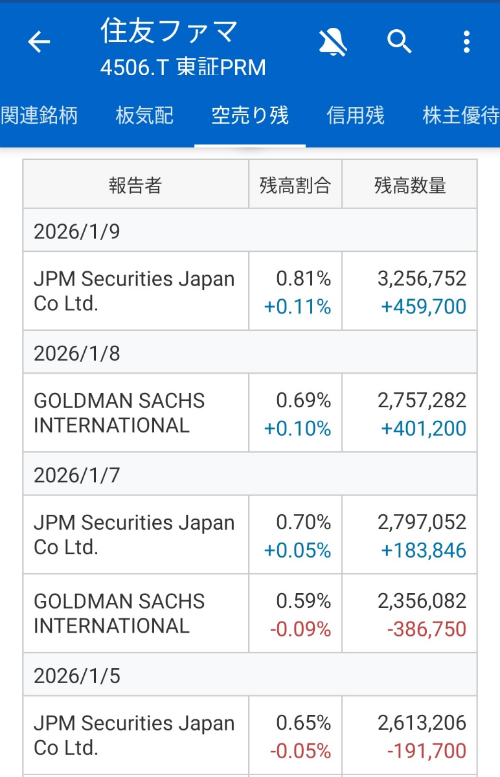500x777 pixels.
Task: Switch to the 関連銘柄 tab
Action: pos(39,116)
